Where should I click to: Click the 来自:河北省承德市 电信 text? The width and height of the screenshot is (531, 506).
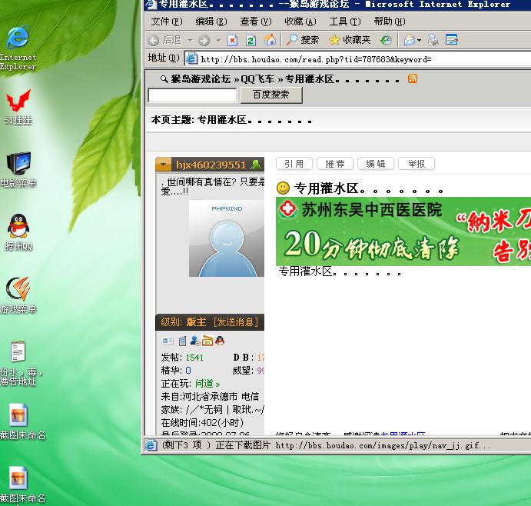[210, 397]
